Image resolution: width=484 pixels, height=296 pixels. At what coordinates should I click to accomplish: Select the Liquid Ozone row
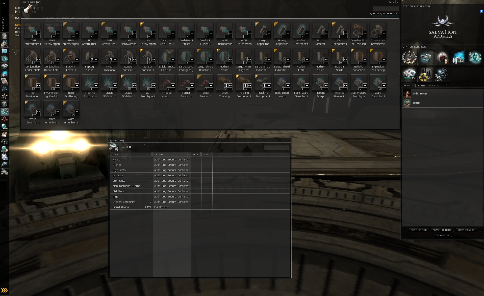[200, 207]
